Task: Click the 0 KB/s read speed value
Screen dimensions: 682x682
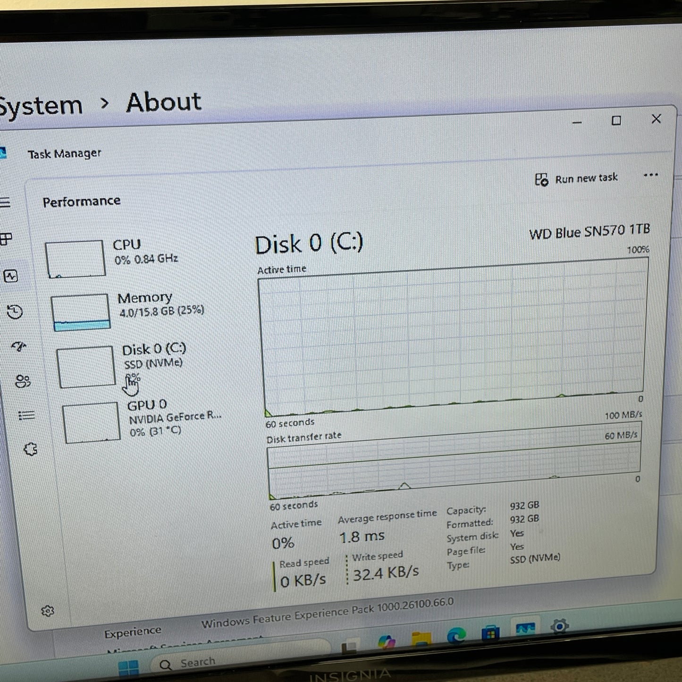Action: click(303, 581)
